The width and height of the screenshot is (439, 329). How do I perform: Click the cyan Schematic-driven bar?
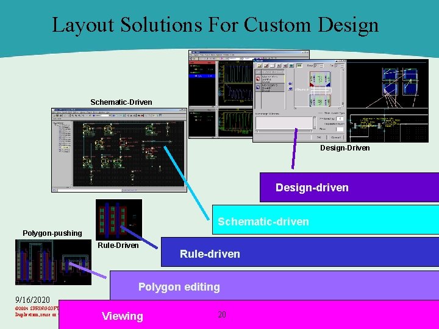pyautogui.click(x=326, y=219)
